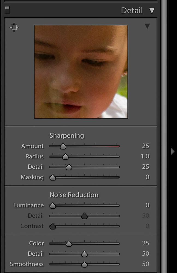Viewport: 177px width, 273px height.
Task: Click the Smoothness label
Action: pos(27,264)
